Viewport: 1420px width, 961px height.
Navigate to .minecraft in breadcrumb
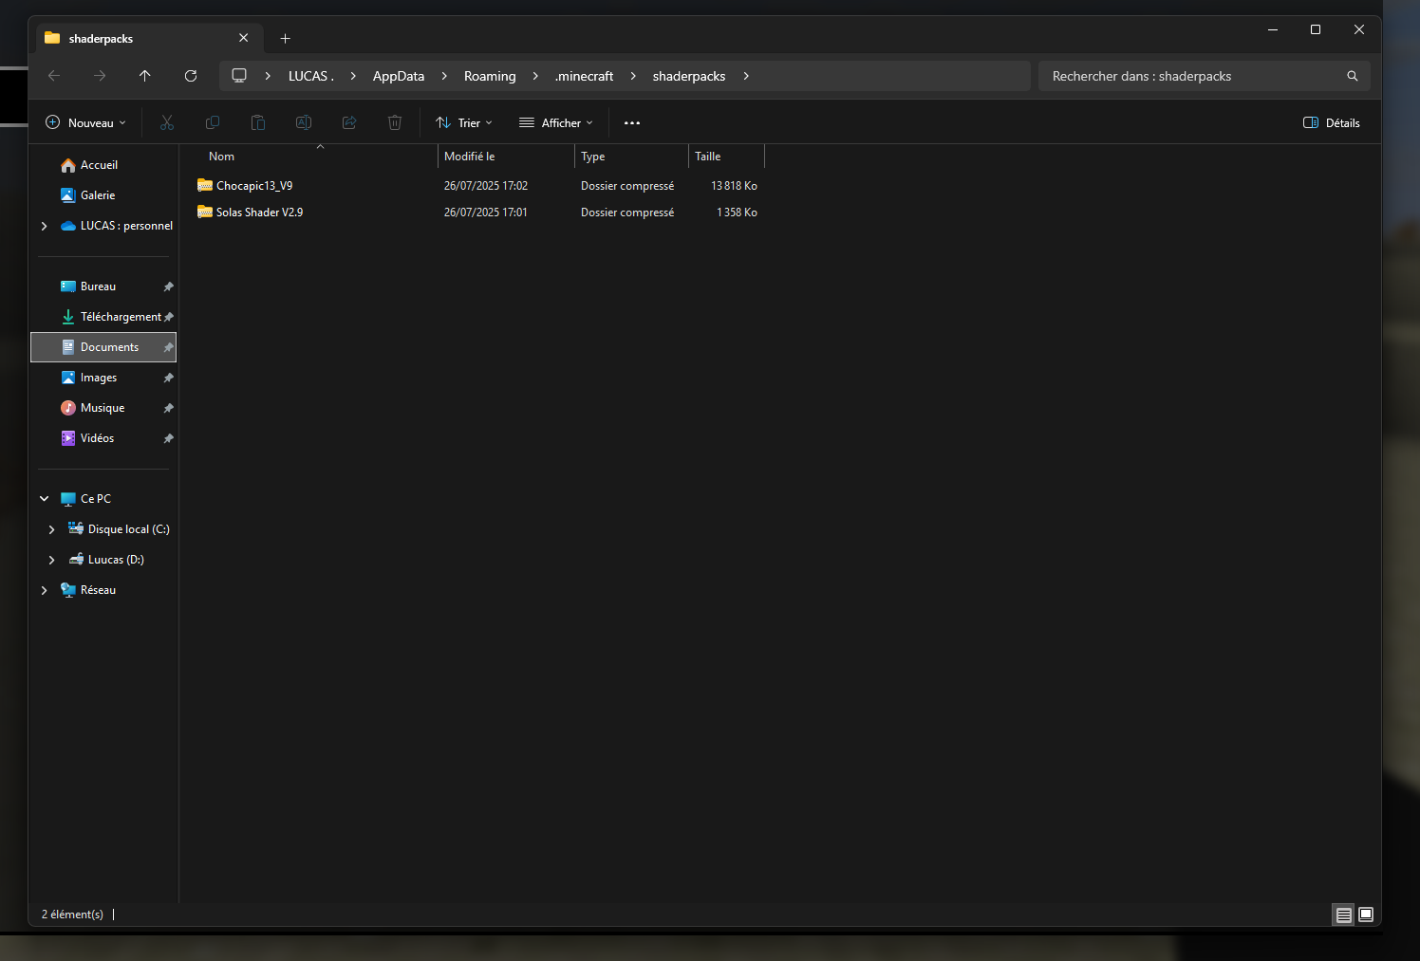[584, 76]
